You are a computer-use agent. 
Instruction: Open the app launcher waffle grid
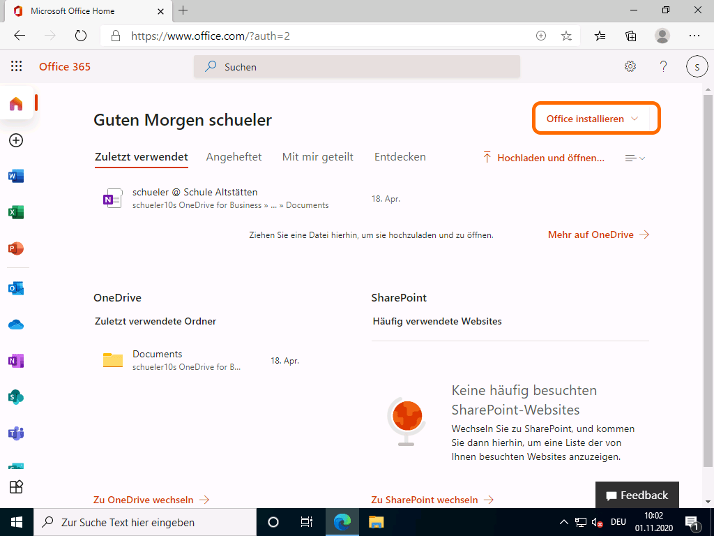[x=17, y=66]
